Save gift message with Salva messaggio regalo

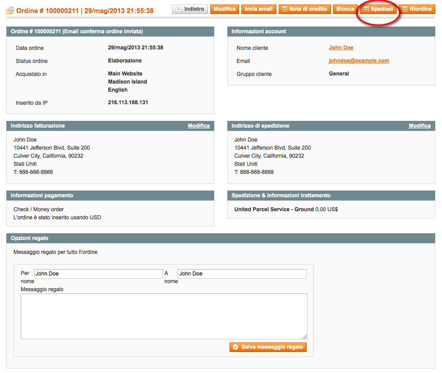[x=268, y=347]
